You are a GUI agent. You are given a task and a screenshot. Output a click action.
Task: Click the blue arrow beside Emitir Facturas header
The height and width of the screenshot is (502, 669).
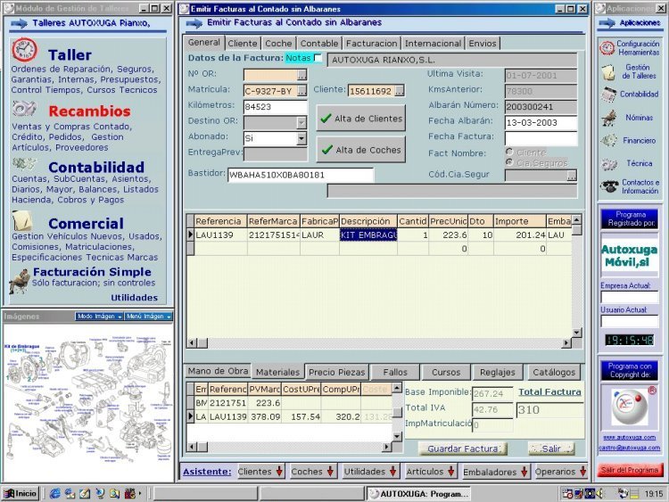click(x=194, y=24)
